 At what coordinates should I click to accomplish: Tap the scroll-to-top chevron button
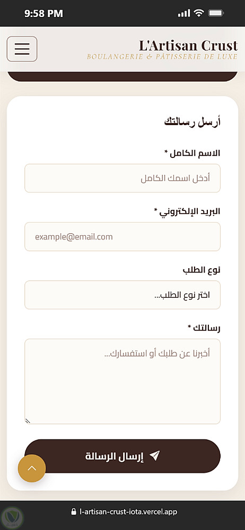coord(32,468)
